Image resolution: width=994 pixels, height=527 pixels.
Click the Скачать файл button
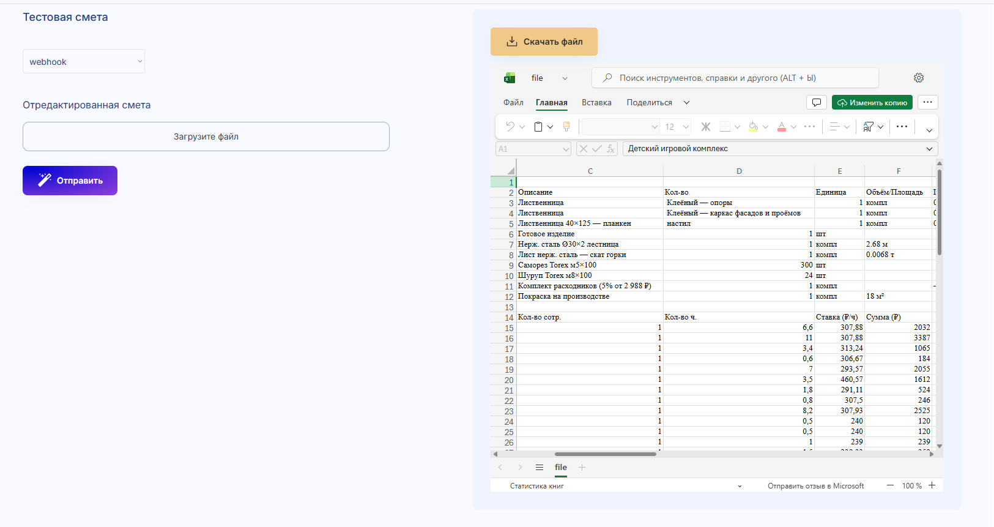coord(544,42)
